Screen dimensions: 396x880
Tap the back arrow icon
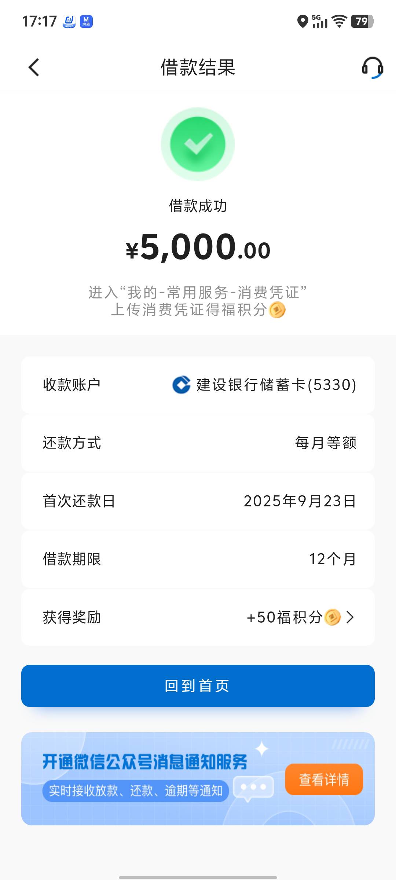(34, 67)
